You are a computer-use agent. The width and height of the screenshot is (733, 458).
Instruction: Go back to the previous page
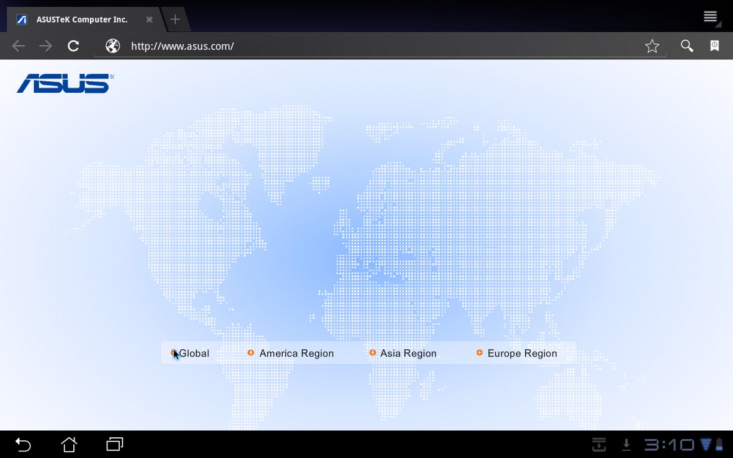click(x=18, y=46)
